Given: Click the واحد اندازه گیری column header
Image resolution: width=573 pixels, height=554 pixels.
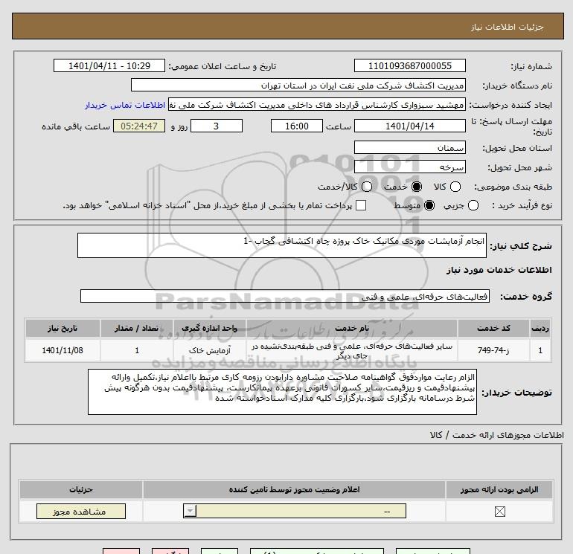Looking at the screenshot, I should (x=209, y=328).
